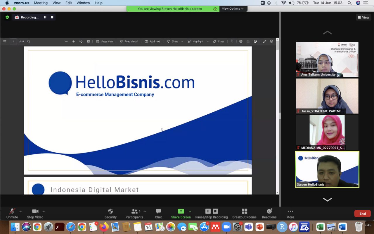The image size is (374, 234).
Task: Select the Erase tool
Action: [219, 42]
